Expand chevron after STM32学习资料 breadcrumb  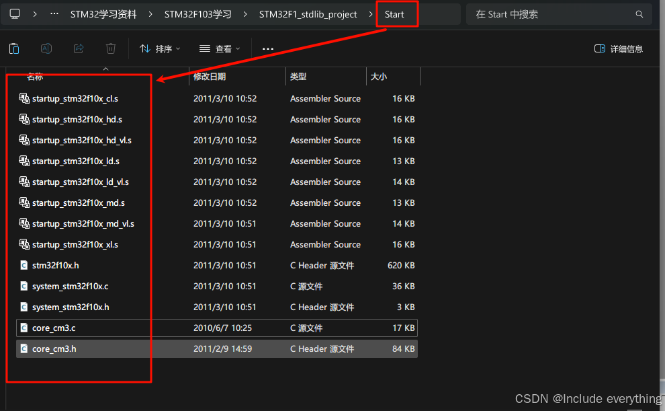coord(150,14)
